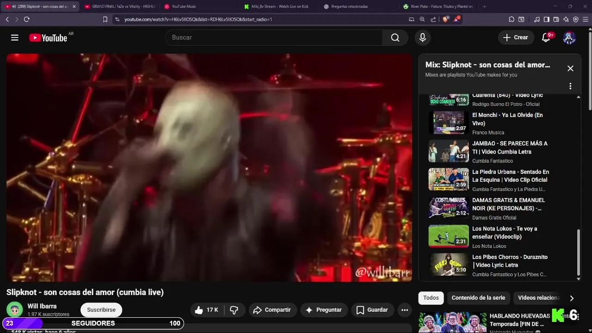Switch to Preguntas relacionadas tab

pyautogui.click(x=359, y=6)
